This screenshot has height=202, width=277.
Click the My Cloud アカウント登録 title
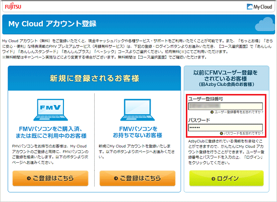tap(52, 24)
